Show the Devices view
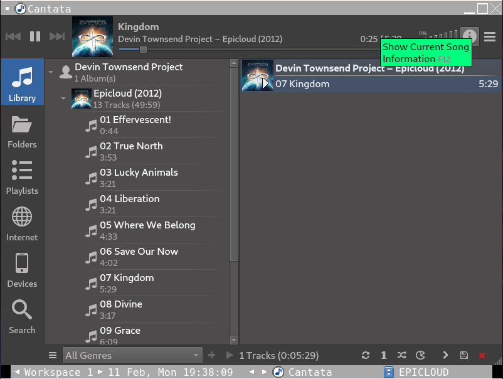Viewport: 503px width, 379px height. point(22,270)
